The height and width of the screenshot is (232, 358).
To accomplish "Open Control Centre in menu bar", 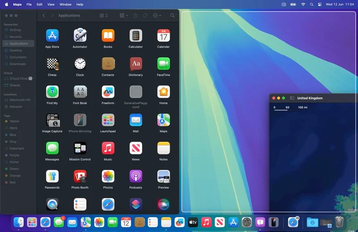I will (320, 4).
